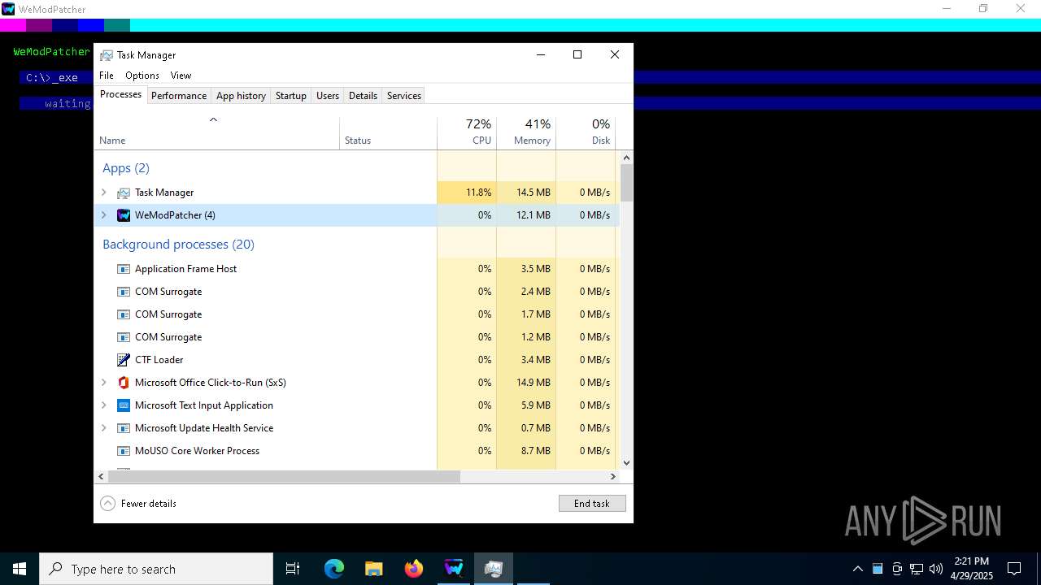This screenshot has width=1041, height=585.
Task: Open the Options menu
Action: click(142, 76)
